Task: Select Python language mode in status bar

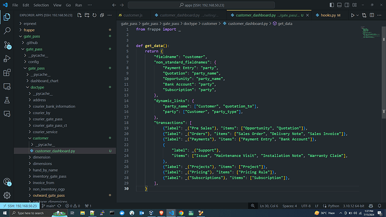Action: (333, 206)
